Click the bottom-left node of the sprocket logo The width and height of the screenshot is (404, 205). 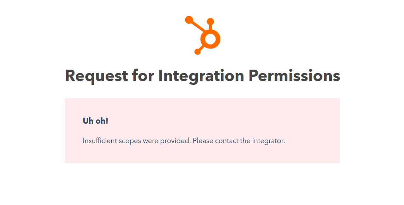tap(198, 52)
